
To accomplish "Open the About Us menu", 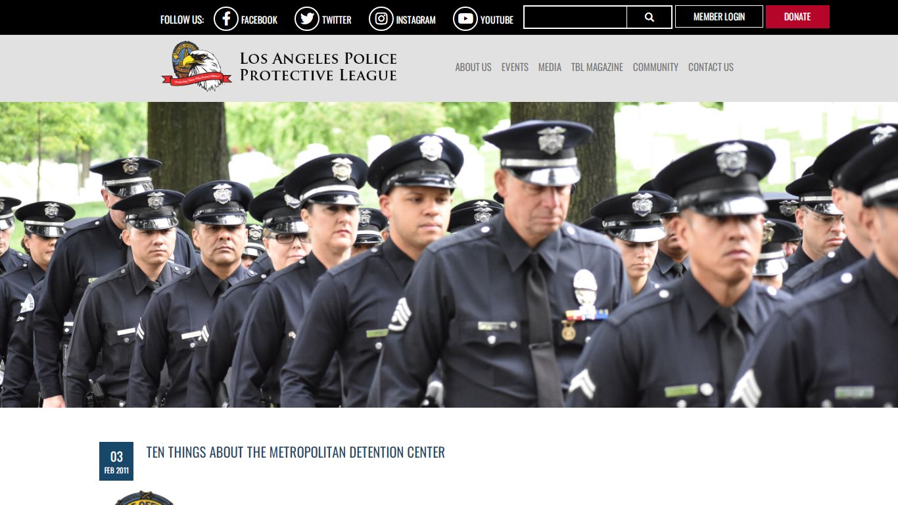I will coord(473,67).
